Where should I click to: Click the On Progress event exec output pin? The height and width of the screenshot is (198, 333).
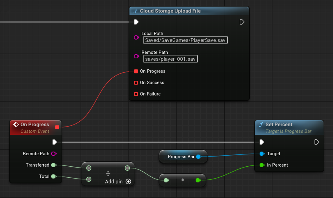coord(55,142)
